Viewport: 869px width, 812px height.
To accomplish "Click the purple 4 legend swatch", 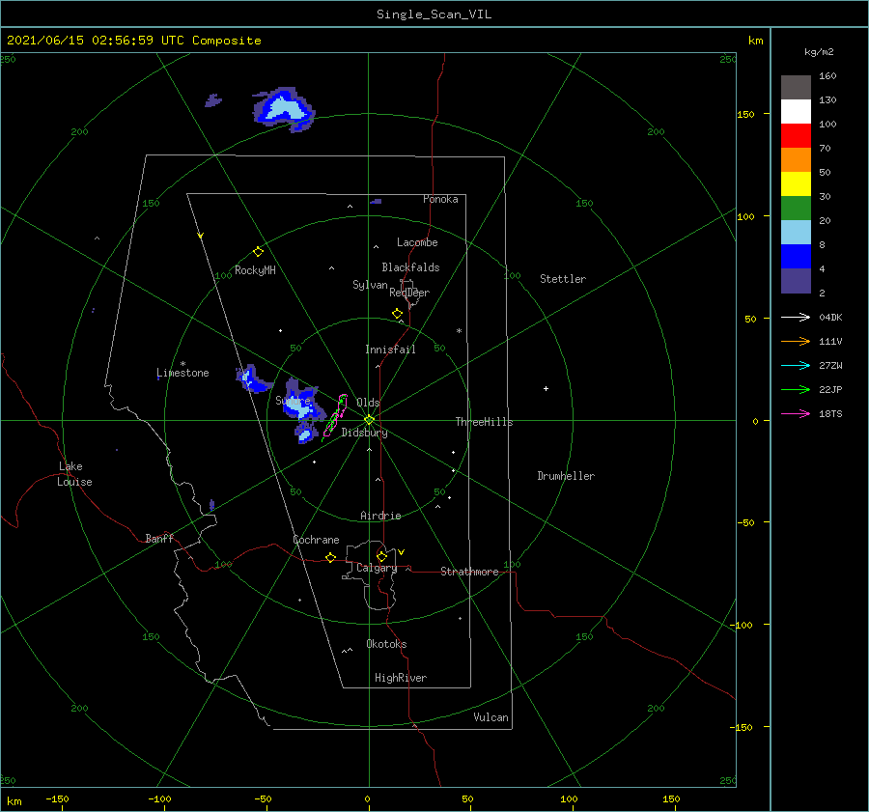I will [x=796, y=280].
